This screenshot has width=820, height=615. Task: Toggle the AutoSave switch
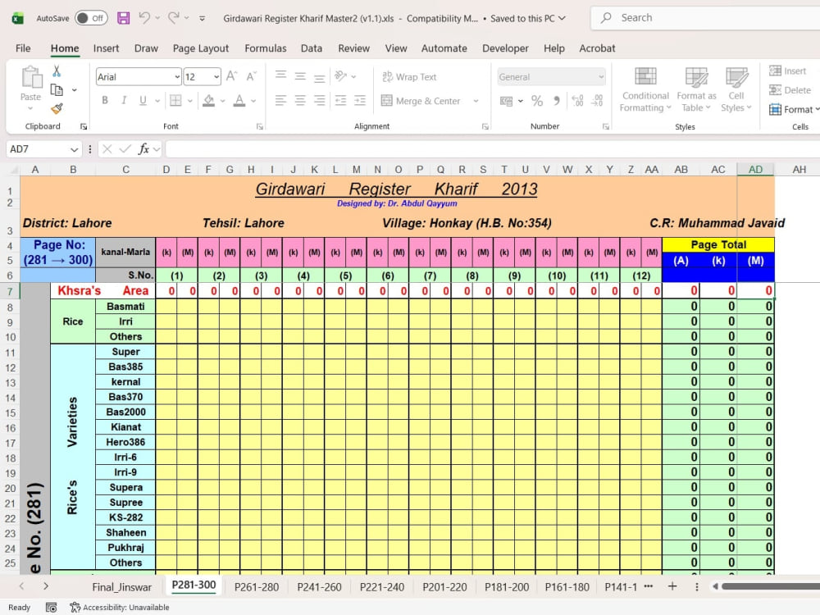pos(91,18)
